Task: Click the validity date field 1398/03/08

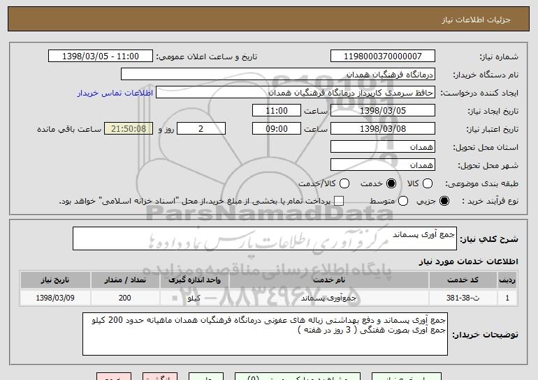Action: 383,129
